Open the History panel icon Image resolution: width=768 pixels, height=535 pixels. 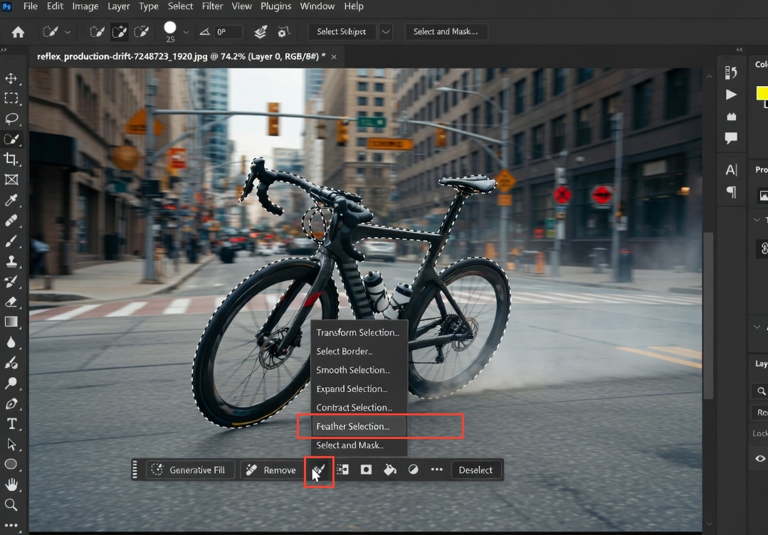point(730,74)
